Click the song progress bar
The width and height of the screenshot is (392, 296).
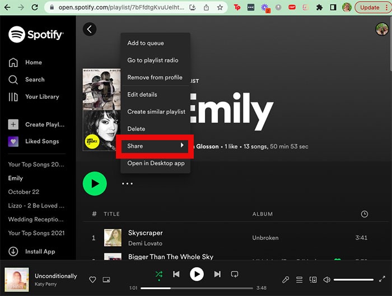197,288
